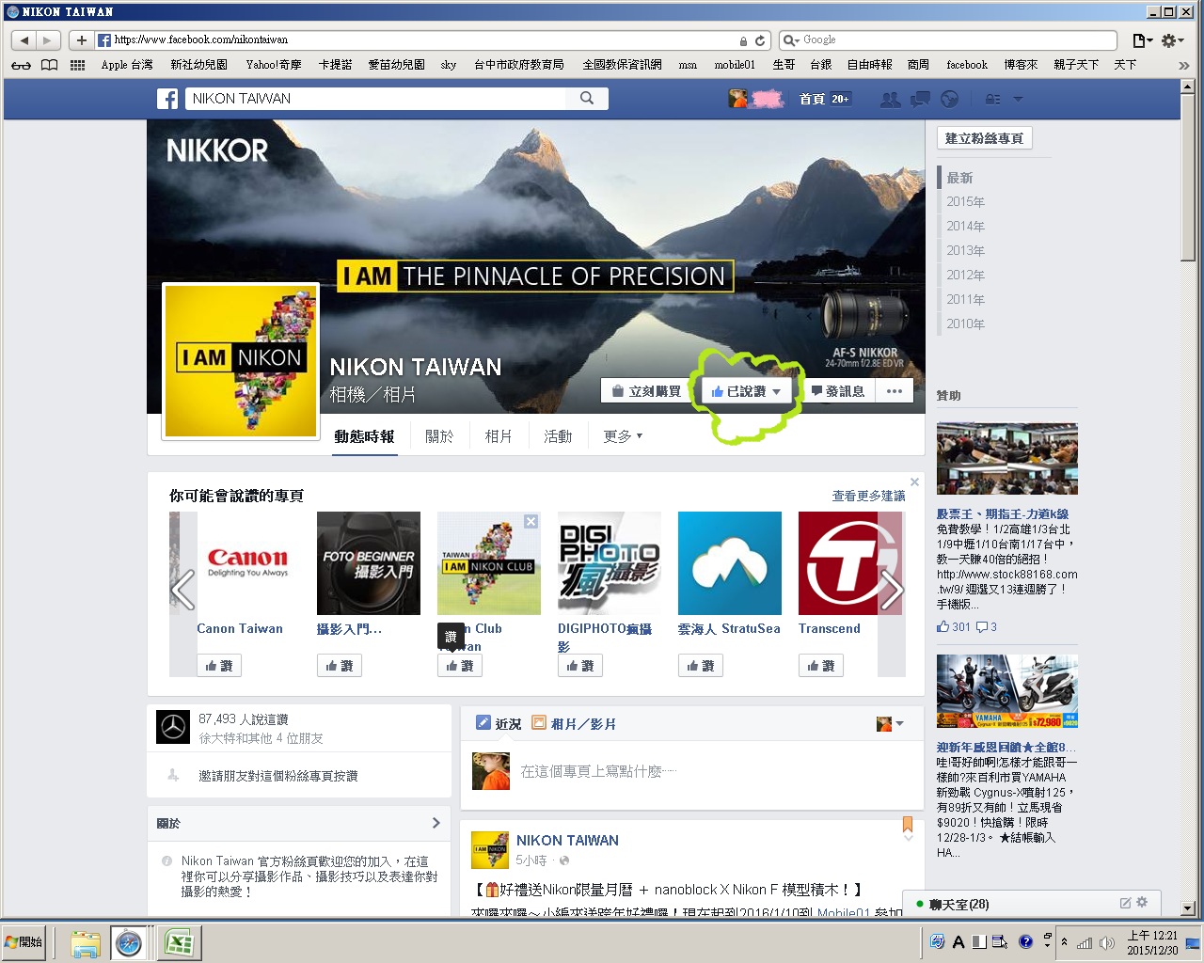Screen dimensions: 1204x963
Task: Open Safari from the Windows taskbar
Action: (x=129, y=942)
